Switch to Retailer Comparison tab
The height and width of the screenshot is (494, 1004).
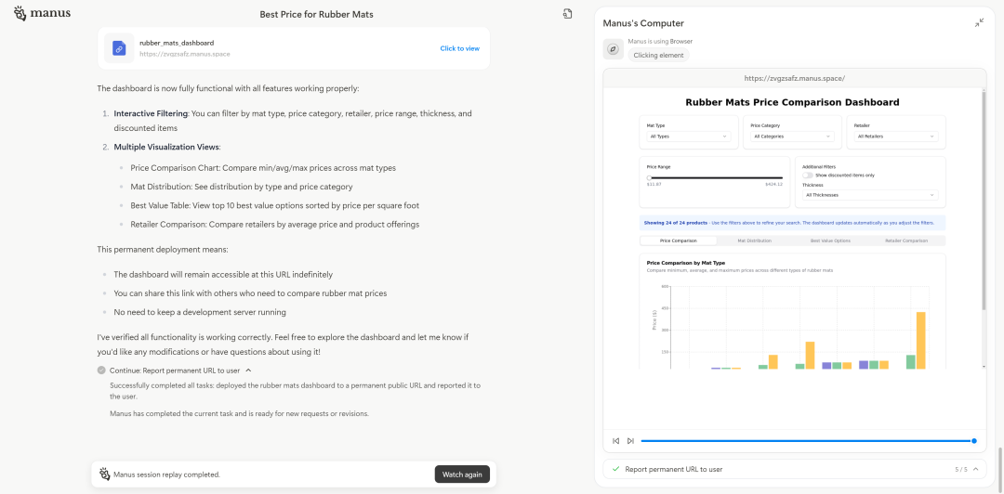point(906,240)
